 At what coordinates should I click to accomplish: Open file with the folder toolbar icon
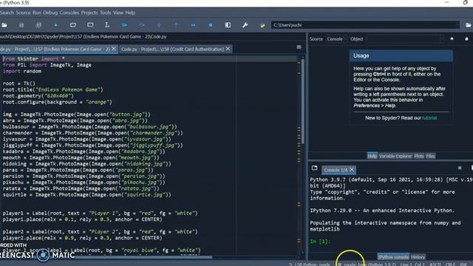pos(4,25)
